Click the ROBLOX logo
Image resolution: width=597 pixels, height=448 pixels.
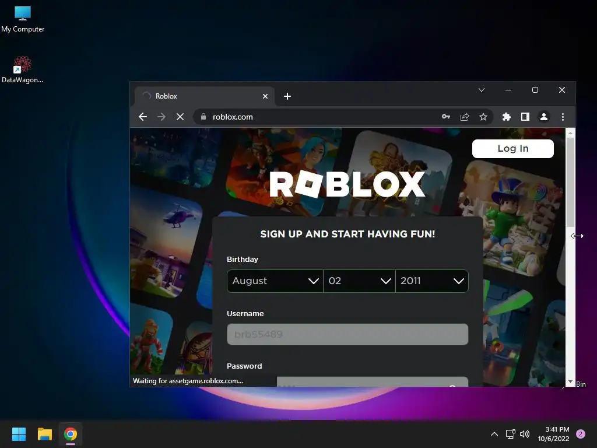[x=347, y=184]
